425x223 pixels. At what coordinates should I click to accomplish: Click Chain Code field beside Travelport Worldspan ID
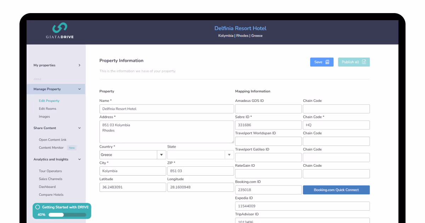point(336,141)
